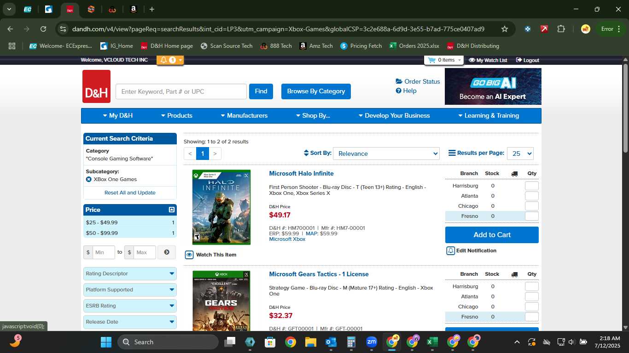Reload the page in browser

43,29
